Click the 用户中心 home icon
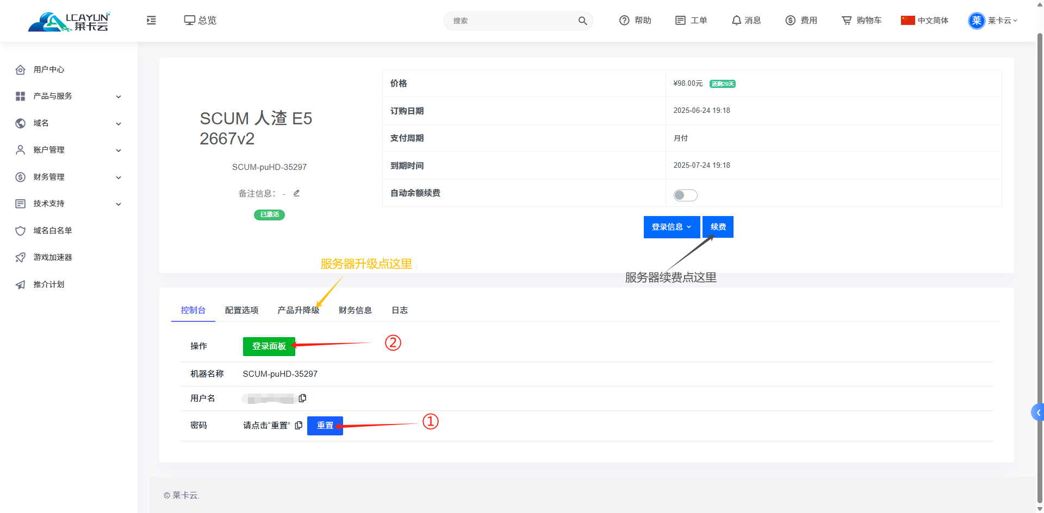Screen dimensions: 1044x513 [21, 69]
